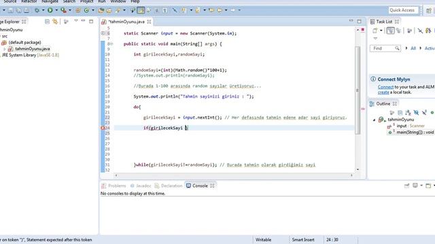Open the Task List view menu triangle
This screenshot has width=435, height=244.
[375, 39]
